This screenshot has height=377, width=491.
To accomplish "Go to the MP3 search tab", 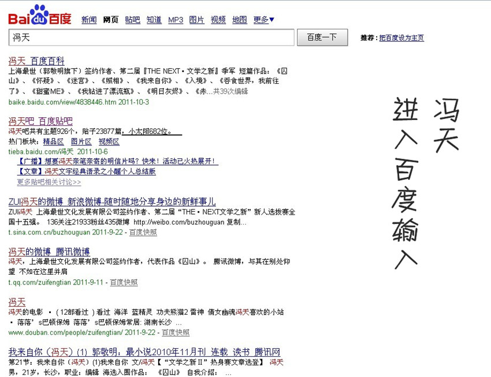I will 176,20.
